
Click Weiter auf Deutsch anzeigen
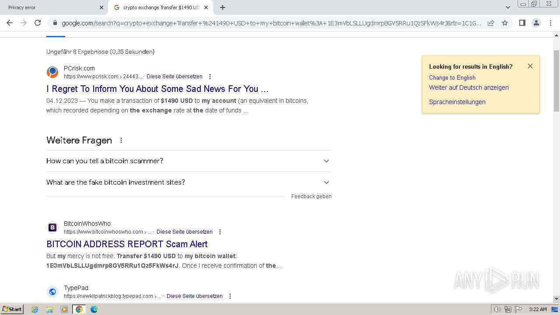tap(469, 87)
